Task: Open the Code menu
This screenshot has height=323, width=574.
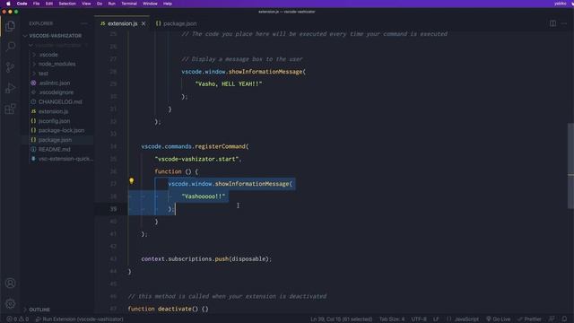Action: (22, 4)
